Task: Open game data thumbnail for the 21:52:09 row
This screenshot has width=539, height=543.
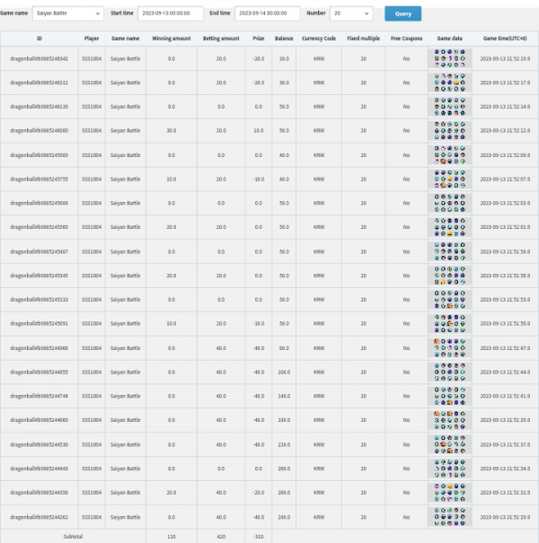Action: point(449,154)
